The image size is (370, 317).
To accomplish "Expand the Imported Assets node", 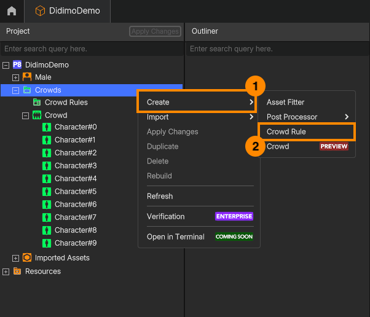I will point(15,258).
